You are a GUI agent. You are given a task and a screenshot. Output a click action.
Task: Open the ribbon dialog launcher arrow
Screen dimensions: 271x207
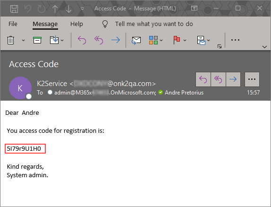220,46
